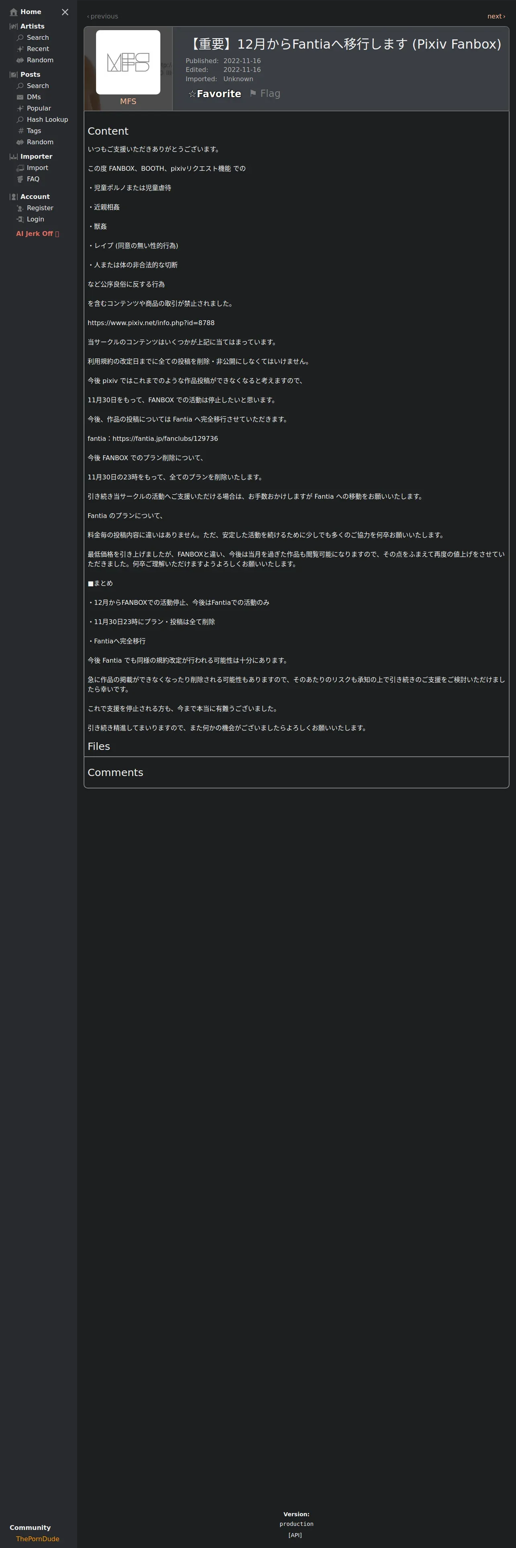Open the AI Jerk Off link

tap(37, 234)
